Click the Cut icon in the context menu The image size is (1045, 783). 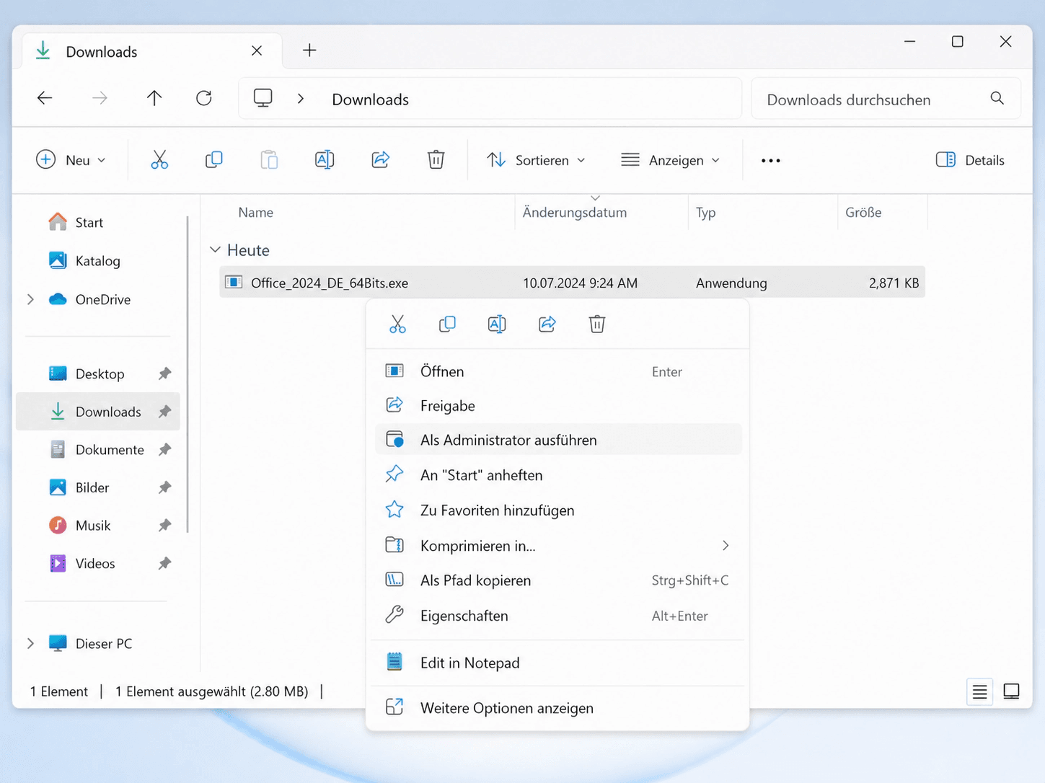pos(397,324)
